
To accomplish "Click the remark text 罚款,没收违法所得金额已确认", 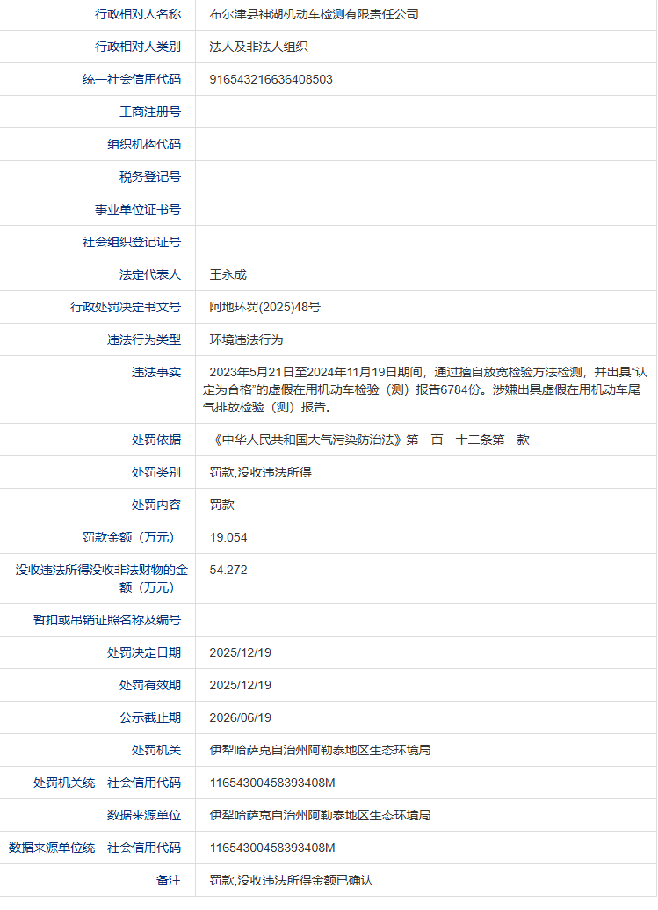I will click(x=291, y=880).
